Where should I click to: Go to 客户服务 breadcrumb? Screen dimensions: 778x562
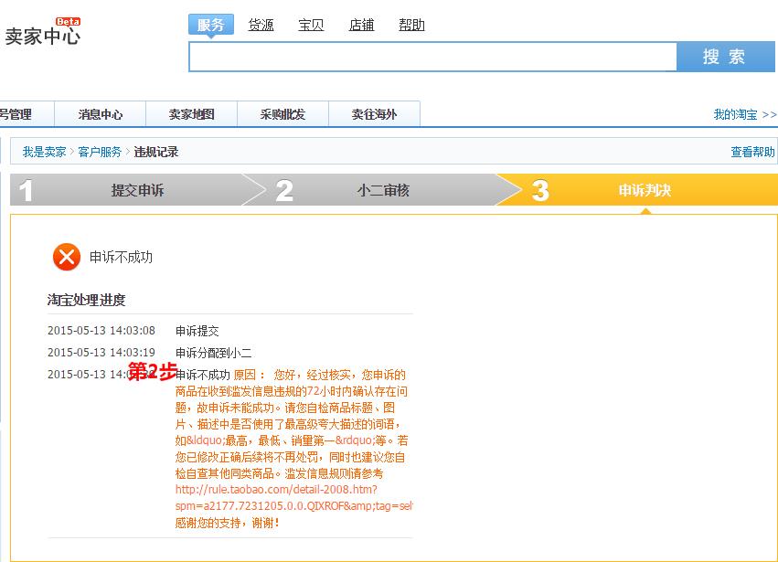[x=100, y=152]
